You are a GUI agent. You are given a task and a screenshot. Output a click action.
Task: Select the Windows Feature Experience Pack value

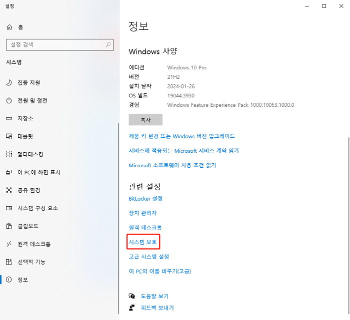230,105
